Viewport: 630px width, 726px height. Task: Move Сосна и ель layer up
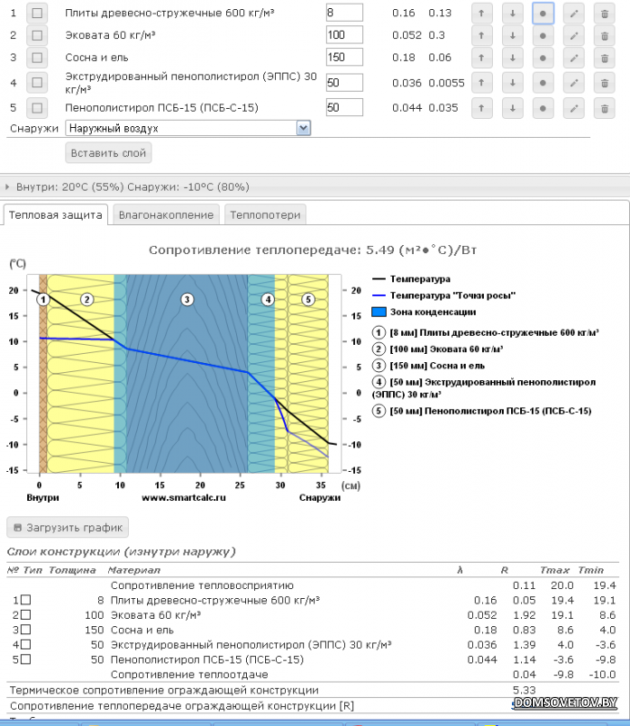coord(482,58)
